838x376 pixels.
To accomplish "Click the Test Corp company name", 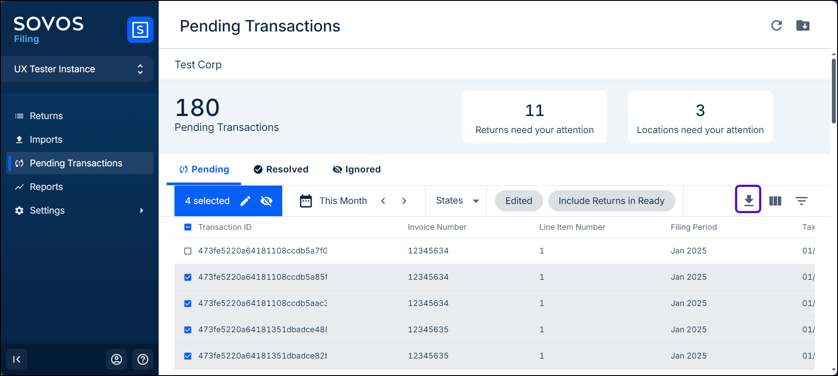I will (198, 65).
